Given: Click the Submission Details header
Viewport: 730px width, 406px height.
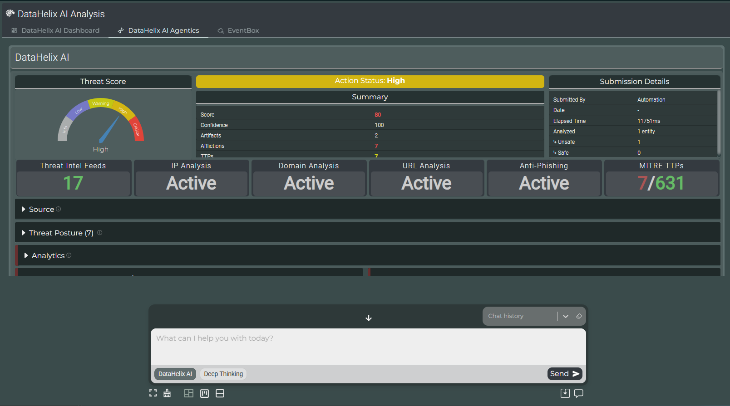Looking at the screenshot, I should tap(635, 82).
